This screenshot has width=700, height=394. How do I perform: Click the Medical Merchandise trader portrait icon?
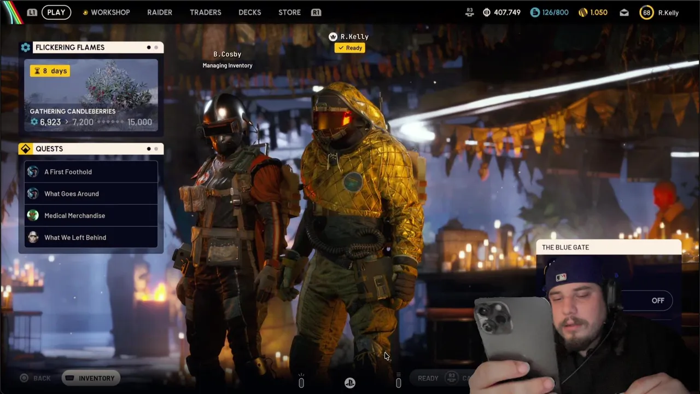(x=33, y=216)
